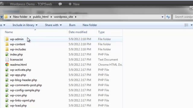Image resolution: width=193 pixels, height=108 pixels.
Task: Click the date modified of wp-admin
Action: [80, 39]
